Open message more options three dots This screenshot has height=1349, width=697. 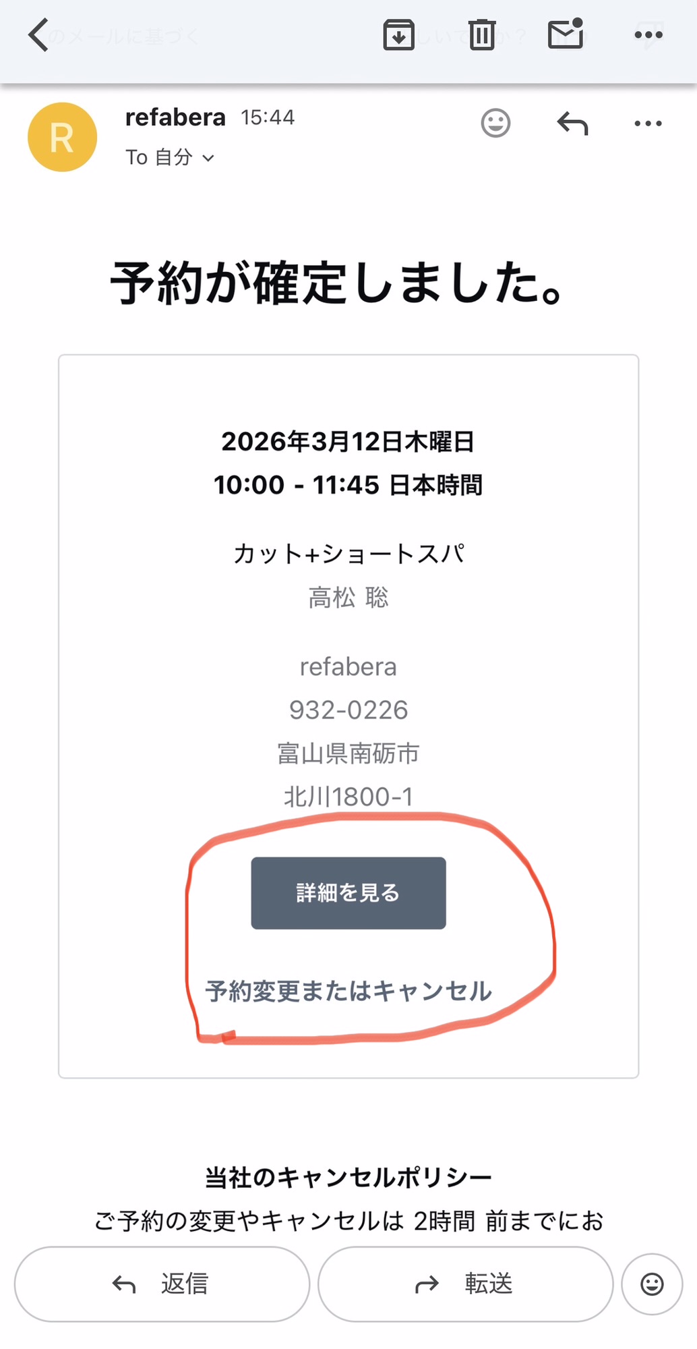(648, 123)
